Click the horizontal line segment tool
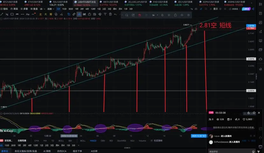The image size is (264, 153). click(x=22, y=14)
